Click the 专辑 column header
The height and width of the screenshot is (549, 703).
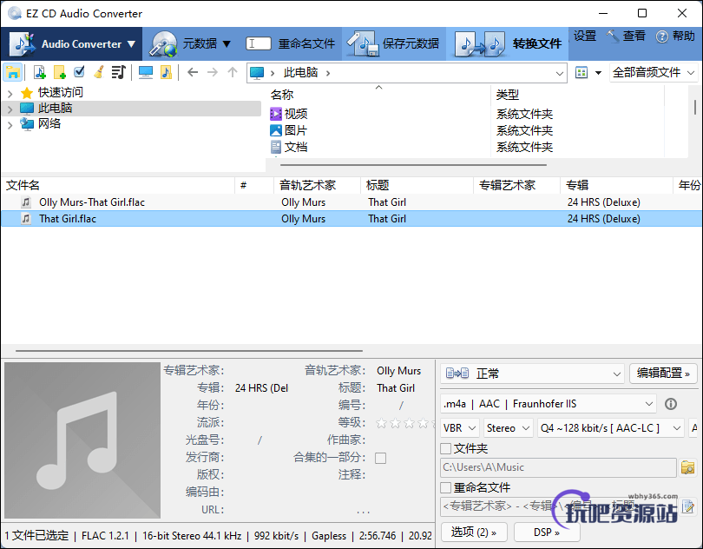[x=616, y=185]
